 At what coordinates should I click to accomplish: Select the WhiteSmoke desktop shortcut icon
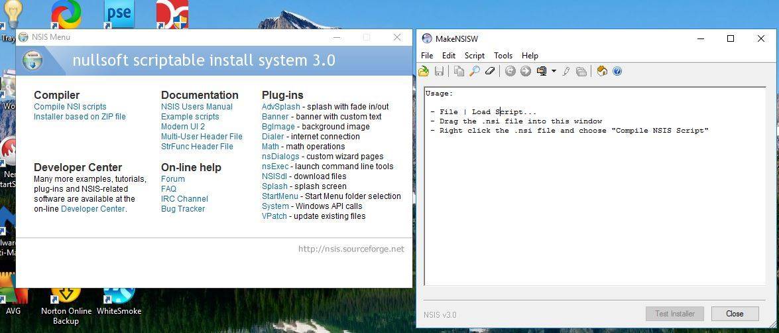coord(119,302)
